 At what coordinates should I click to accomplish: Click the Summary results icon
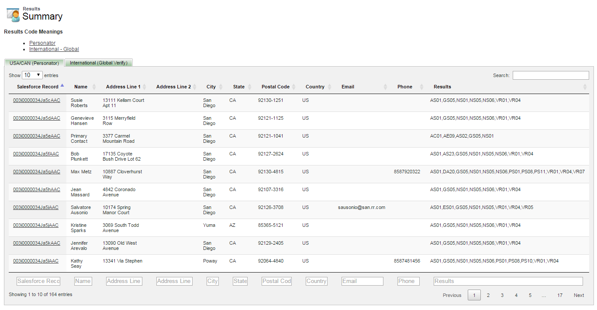(x=13, y=14)
